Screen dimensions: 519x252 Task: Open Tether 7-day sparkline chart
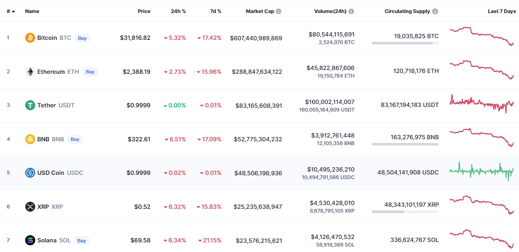pyautogui.click(x=482, y=104)
